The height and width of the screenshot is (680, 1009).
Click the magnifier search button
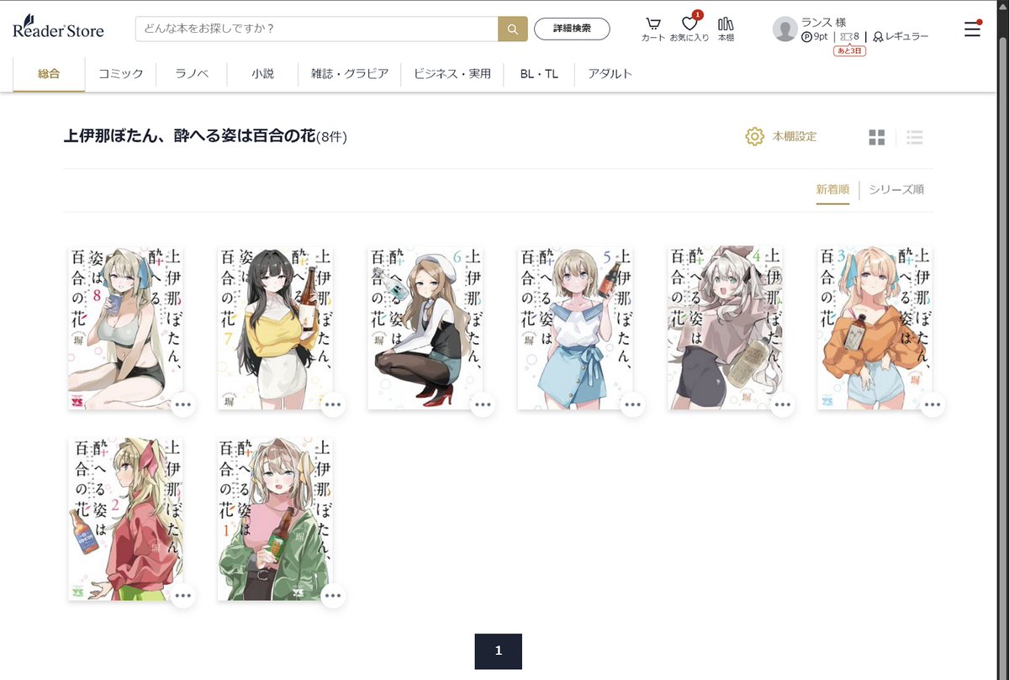[513, 29]
